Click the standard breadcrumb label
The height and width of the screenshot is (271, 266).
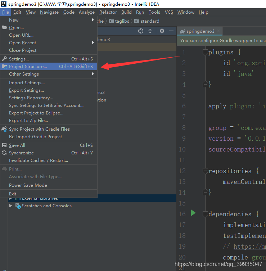pos(150,21)
